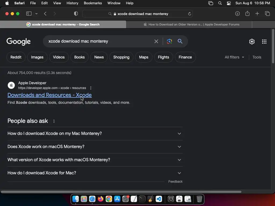
Task: Expand How do I download Xcode for Mac
Action: click(95, 173)
